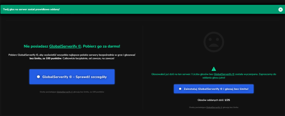Click the "GlobalServerify © - Sprawdź szczegóły" button
The image size is (285, 116).
point(72,77)
